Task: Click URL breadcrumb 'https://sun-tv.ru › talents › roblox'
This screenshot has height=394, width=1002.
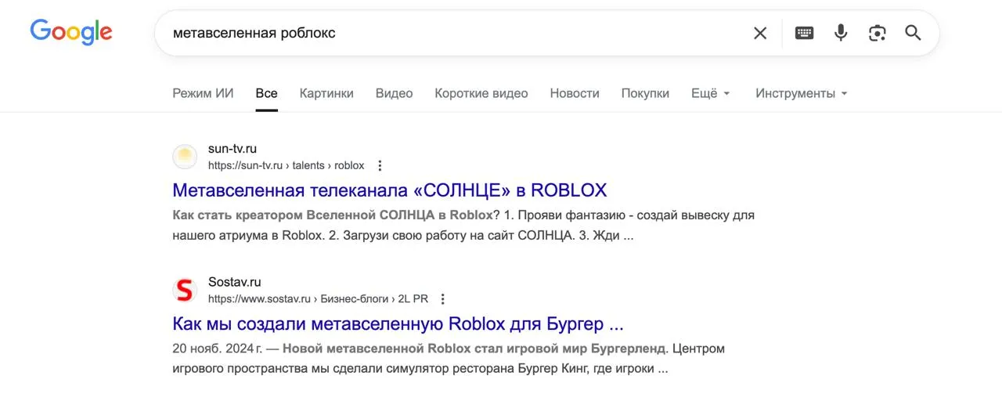Action: 287,165
